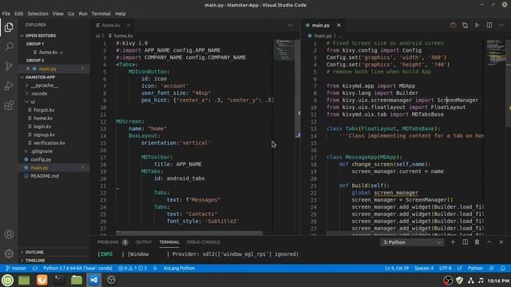Viewport: 511px width, 287px height.
Task: Open OBS Studio from the taskbar
Action: (111, 280)
